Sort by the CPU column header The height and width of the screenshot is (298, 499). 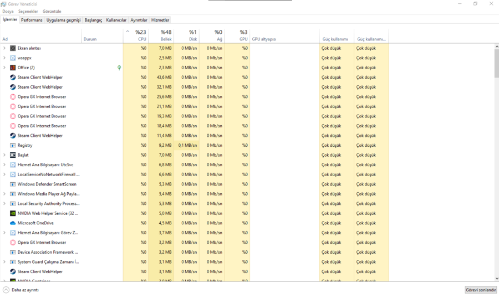(x=136, y=35)
